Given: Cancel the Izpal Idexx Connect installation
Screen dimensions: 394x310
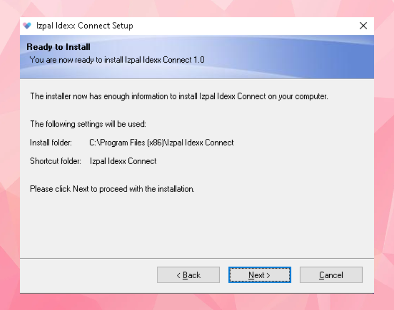Looking at the screenshot, I should [331, 275].
